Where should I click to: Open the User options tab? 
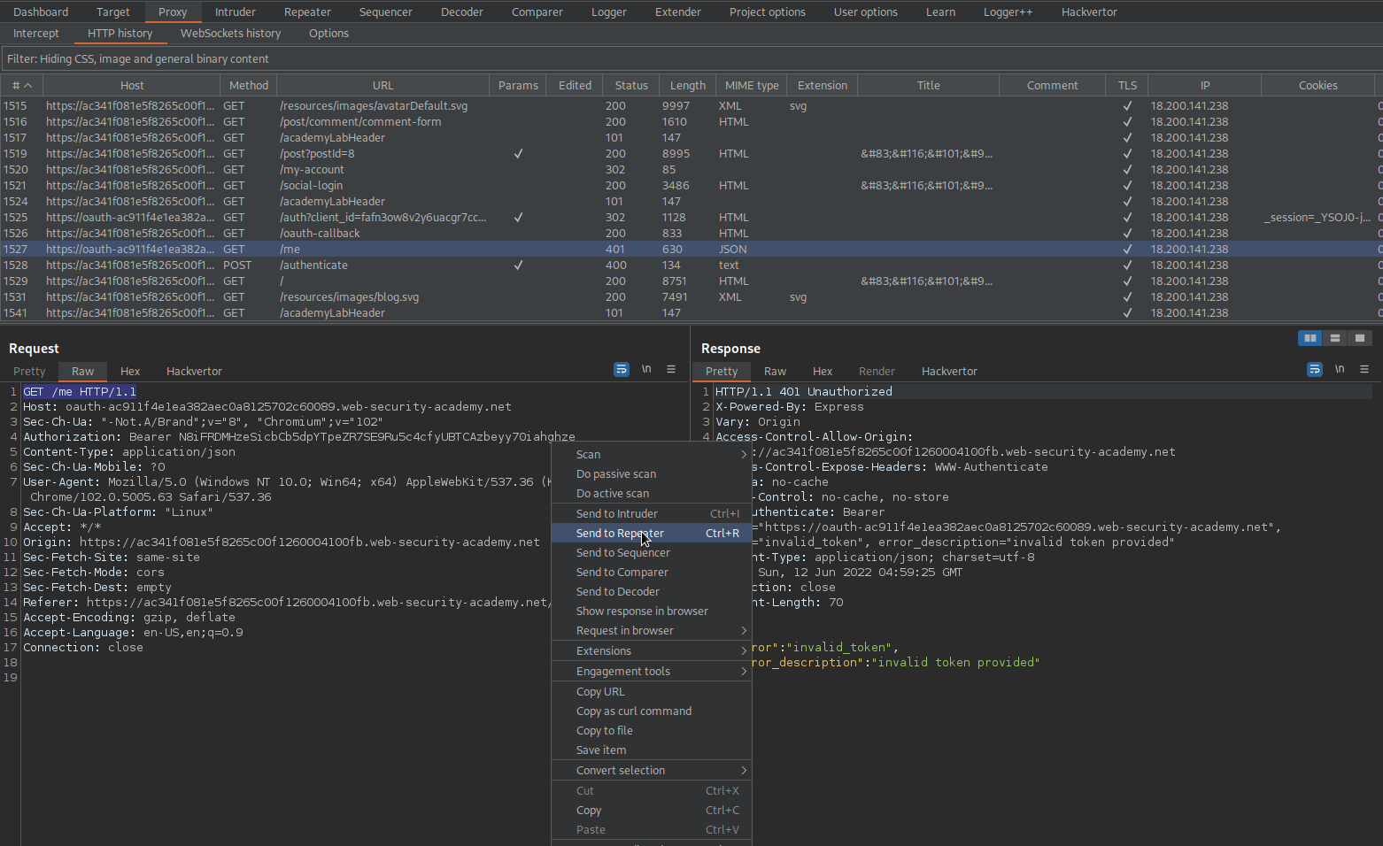coord(865,12)
